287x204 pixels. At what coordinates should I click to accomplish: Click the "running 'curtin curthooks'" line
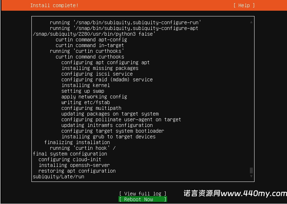pyautogui.click(x=87, y=51)
